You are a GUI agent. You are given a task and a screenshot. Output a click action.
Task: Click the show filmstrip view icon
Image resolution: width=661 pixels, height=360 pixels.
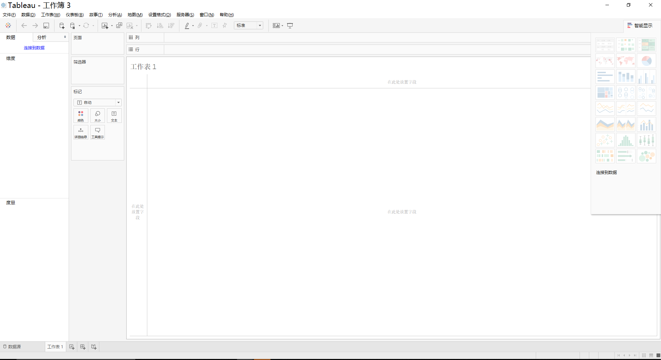click(651, 356)
